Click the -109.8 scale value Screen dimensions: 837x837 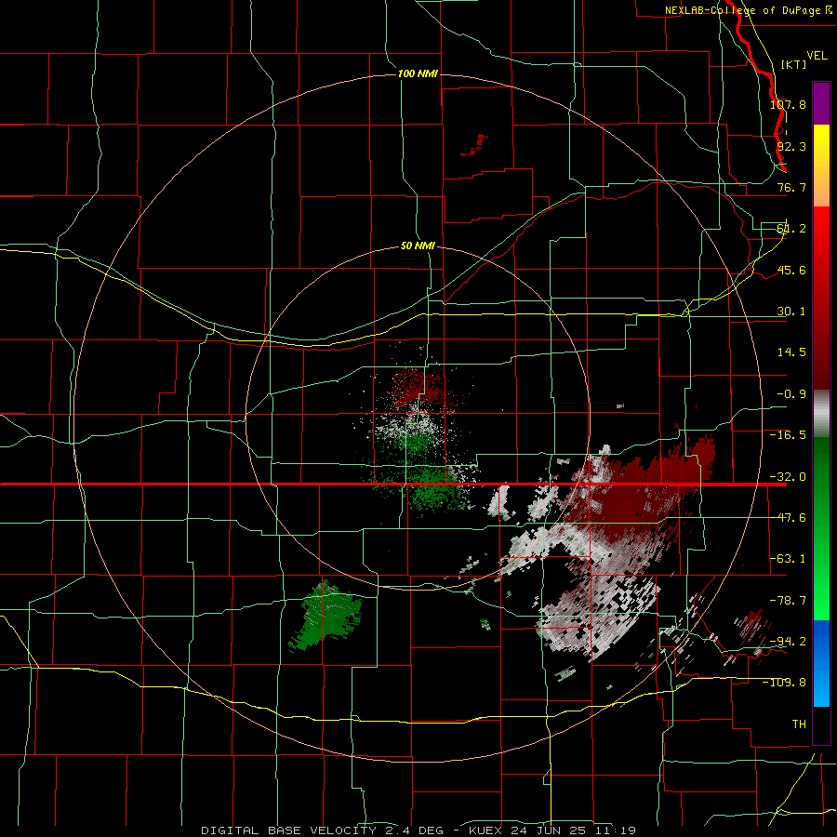coord(785,683)
